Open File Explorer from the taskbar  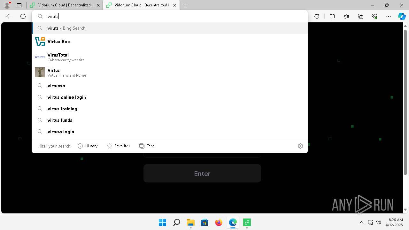(191, 222)
